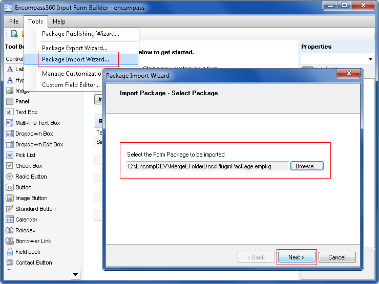Select the Radio Button control icon
Viewport: 379px width, 284px height.
[x=10, y=177]
